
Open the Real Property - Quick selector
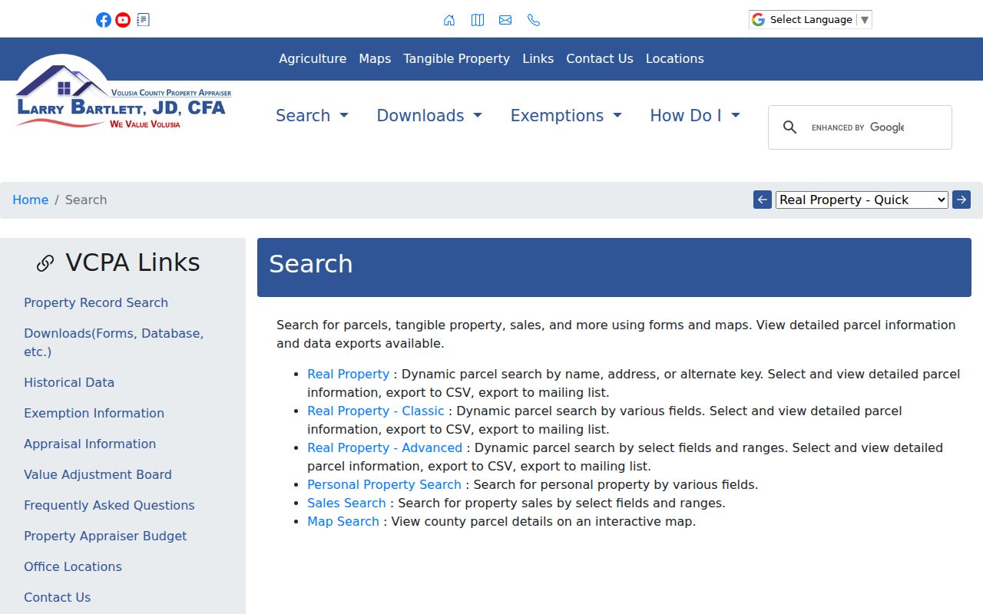(862, 200)
